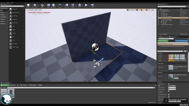
Task: Click the Build toolbar icon
Action: [x=79, y=5]
